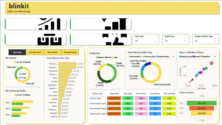Click the 5577 number of items cell

pyautogui.click(x=141, y=103)
